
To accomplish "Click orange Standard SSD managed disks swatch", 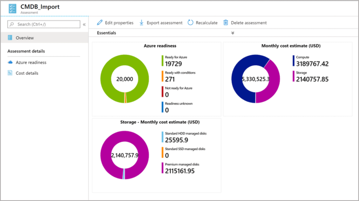I will pos(162,152).
